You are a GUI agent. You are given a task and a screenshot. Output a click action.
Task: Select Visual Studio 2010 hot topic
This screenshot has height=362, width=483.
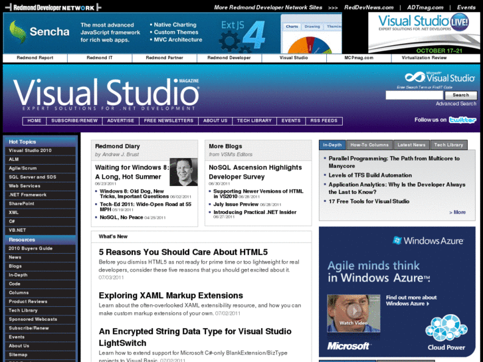coord(41,151)
